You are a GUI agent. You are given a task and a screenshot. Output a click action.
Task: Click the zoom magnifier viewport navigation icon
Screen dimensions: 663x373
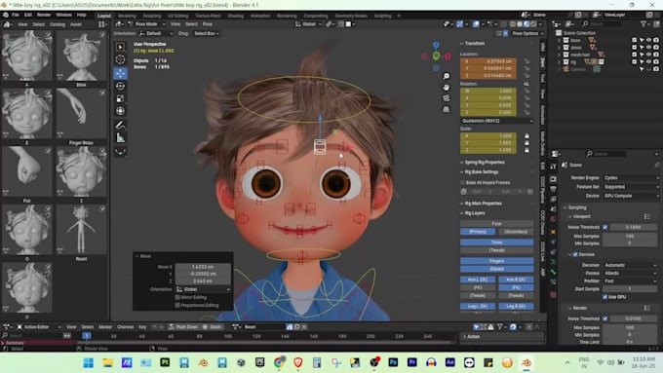(447, 76)
